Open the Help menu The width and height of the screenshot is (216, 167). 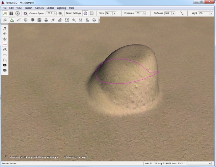click(x=72, y=7)
